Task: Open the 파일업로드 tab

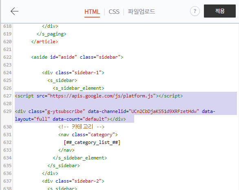Action: tap(141, 11)
